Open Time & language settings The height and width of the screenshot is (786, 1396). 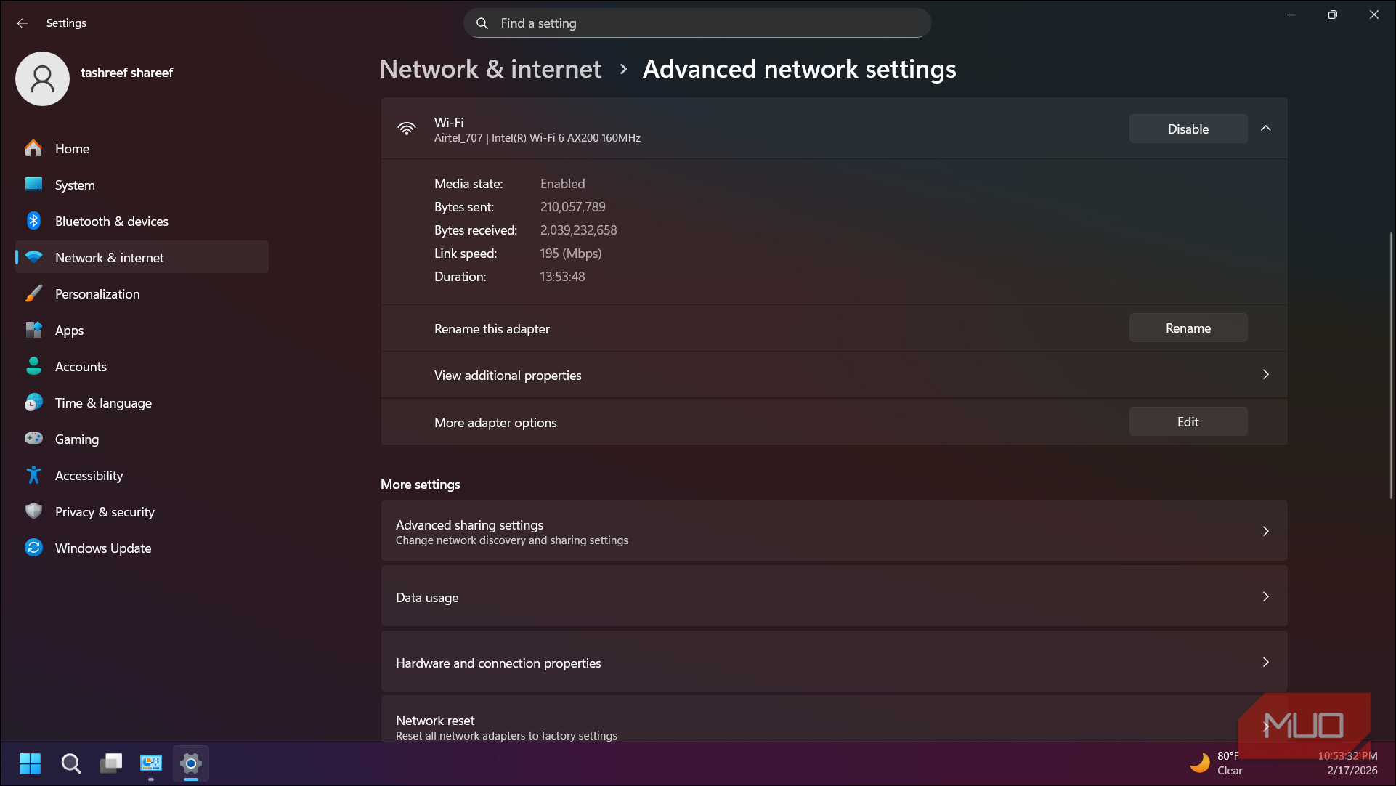[x=142, y=402]
